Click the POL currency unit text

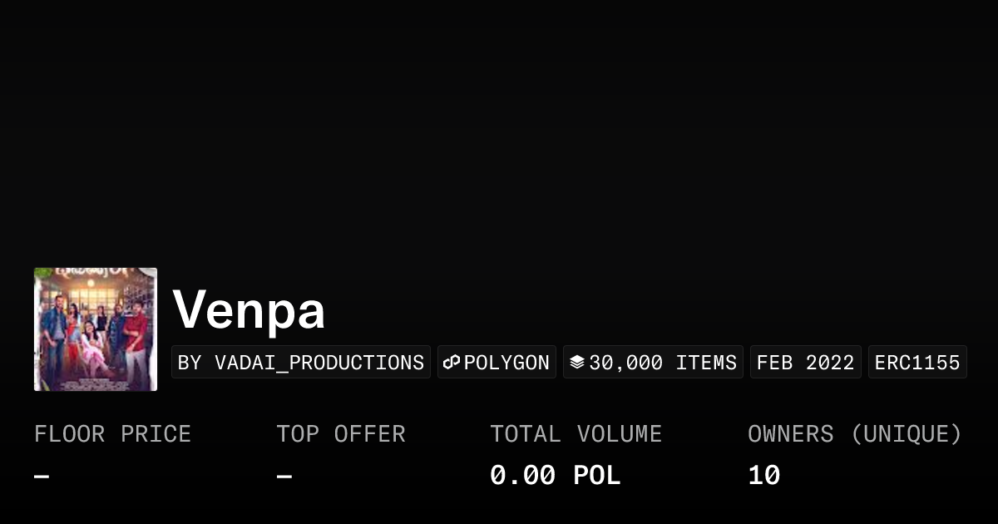596,476
